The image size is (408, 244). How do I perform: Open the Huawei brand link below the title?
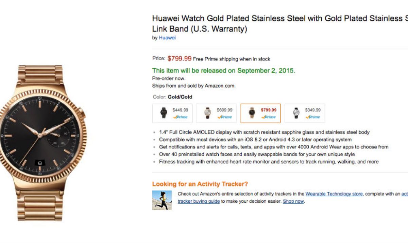[x=167, y=38]
